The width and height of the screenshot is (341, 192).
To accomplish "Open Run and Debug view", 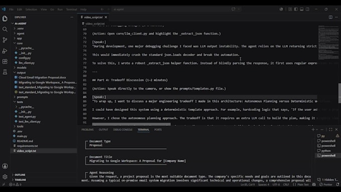I will 5,51.
